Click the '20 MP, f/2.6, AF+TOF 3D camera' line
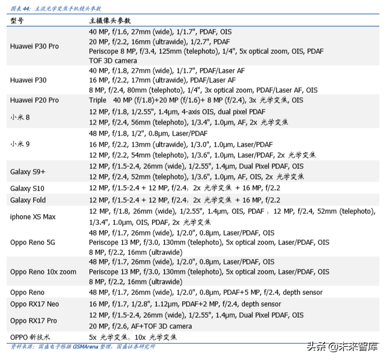The height and width of the screenshot is (360, 386). tap(141, 326)
